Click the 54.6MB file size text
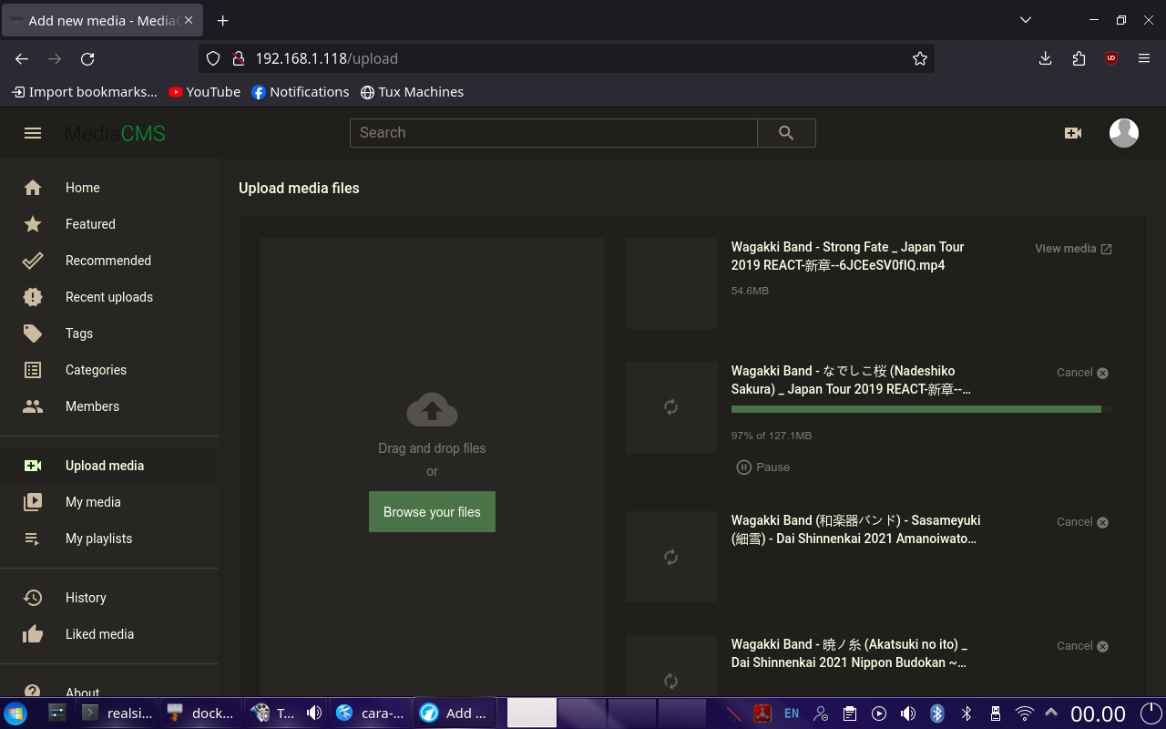Viewport: 1166px width, 729px height. click(x=750, y=291)
